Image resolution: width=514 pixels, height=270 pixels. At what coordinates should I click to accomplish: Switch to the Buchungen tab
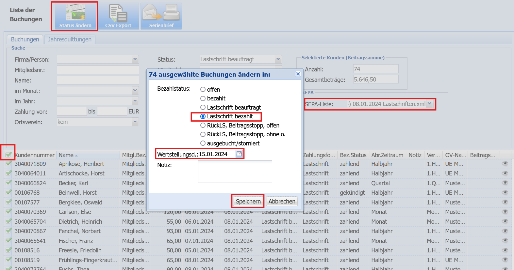point(25,39)
